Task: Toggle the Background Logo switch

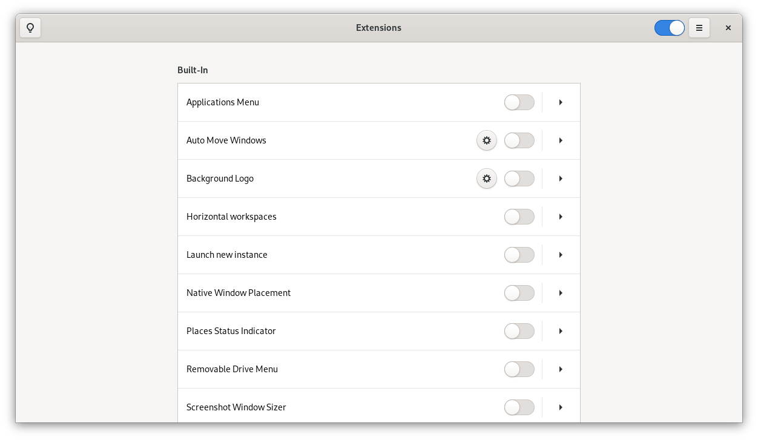Action: [x=519, y=179]
